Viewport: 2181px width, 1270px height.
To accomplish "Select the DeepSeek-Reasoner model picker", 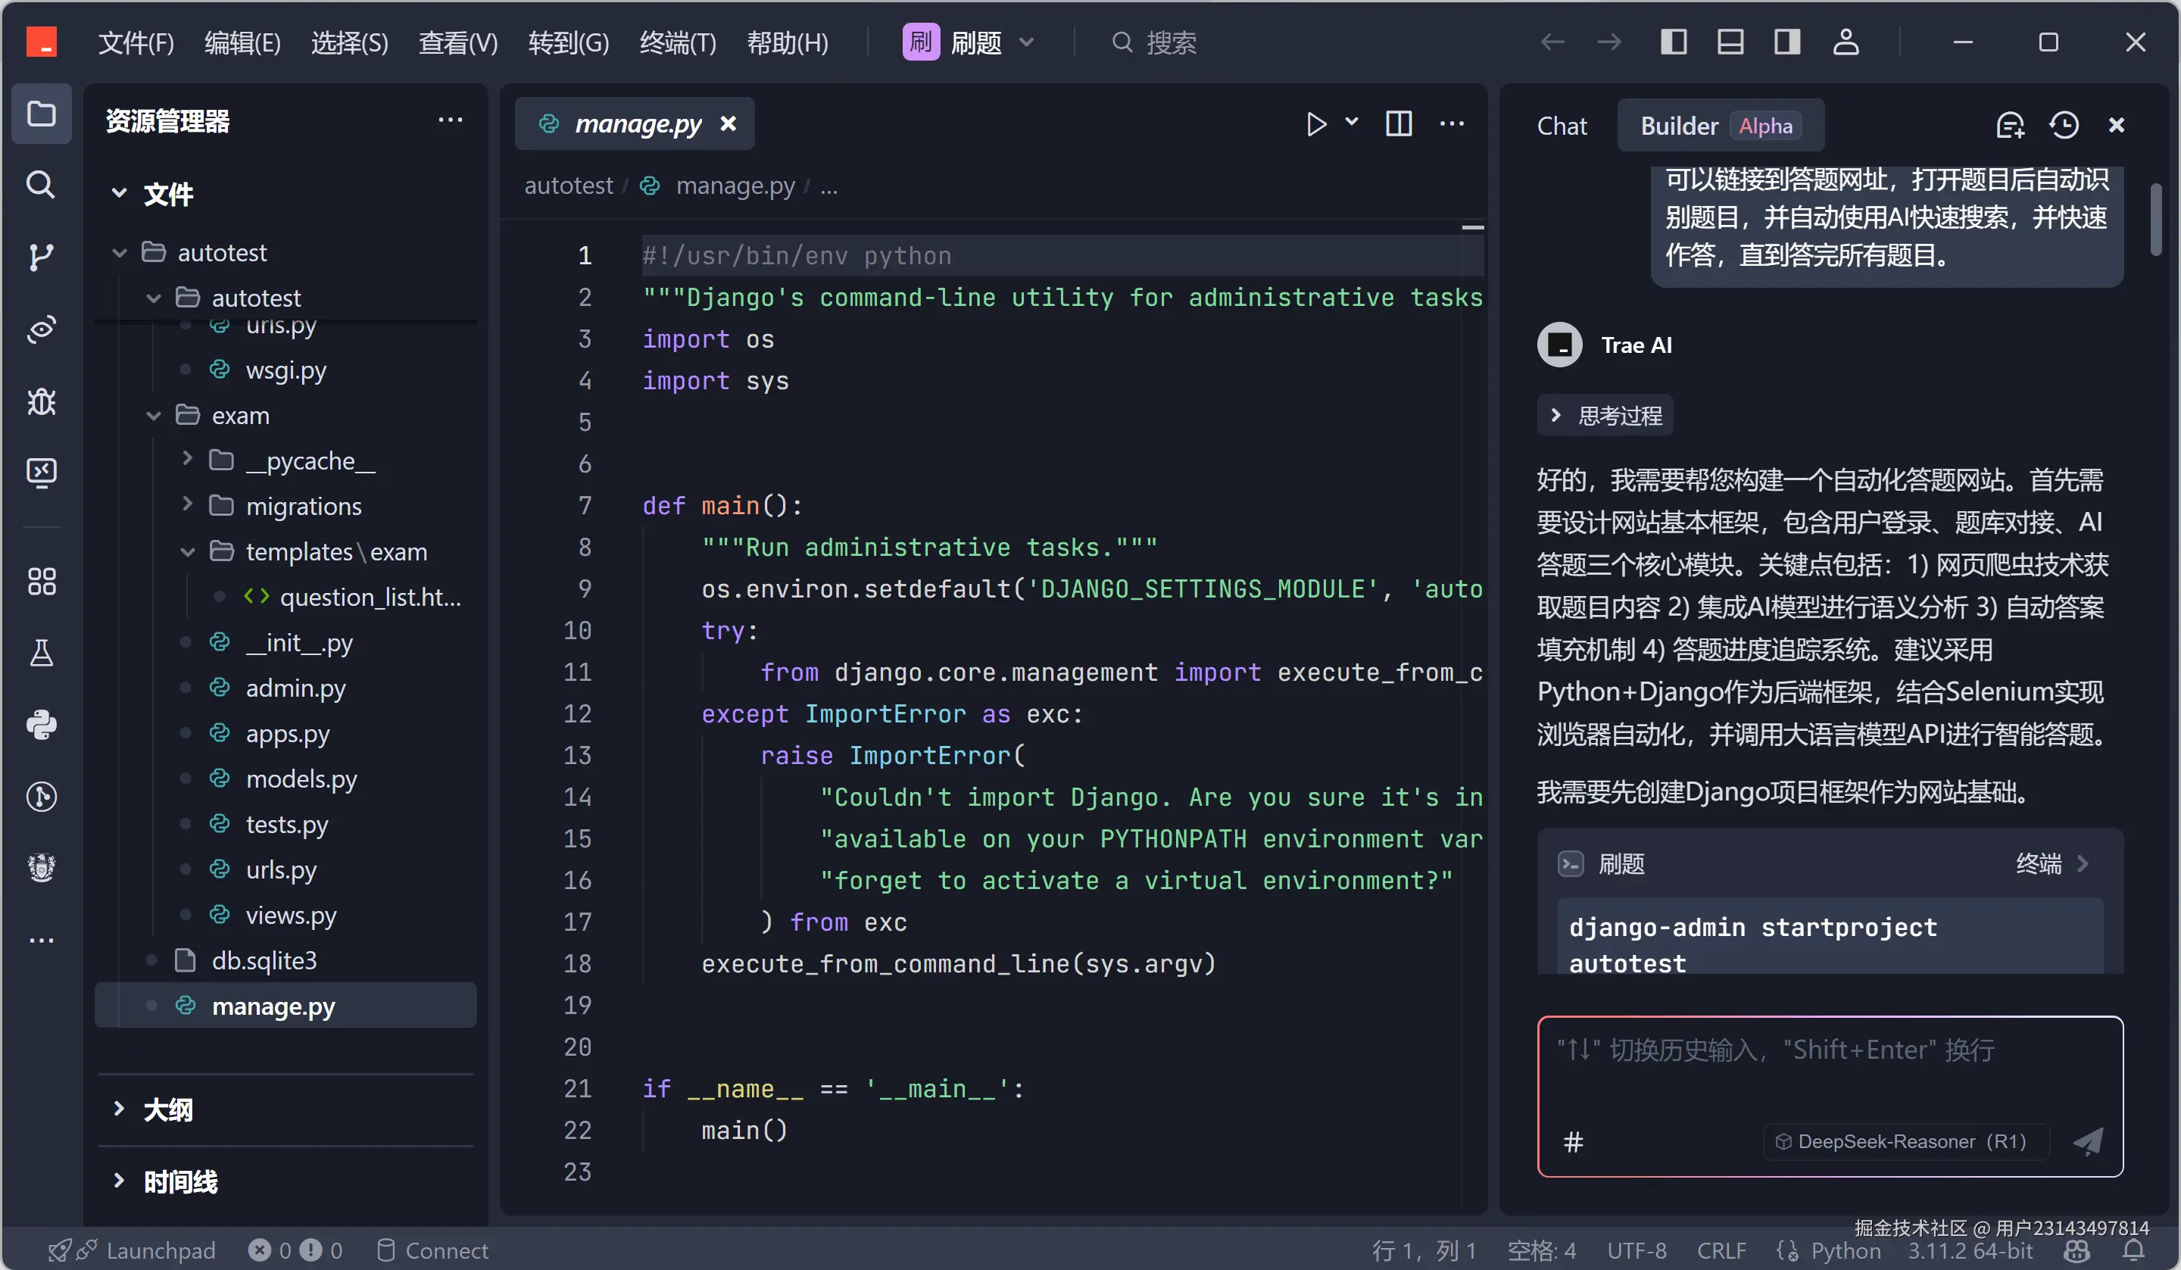I will point(1906,1142).
